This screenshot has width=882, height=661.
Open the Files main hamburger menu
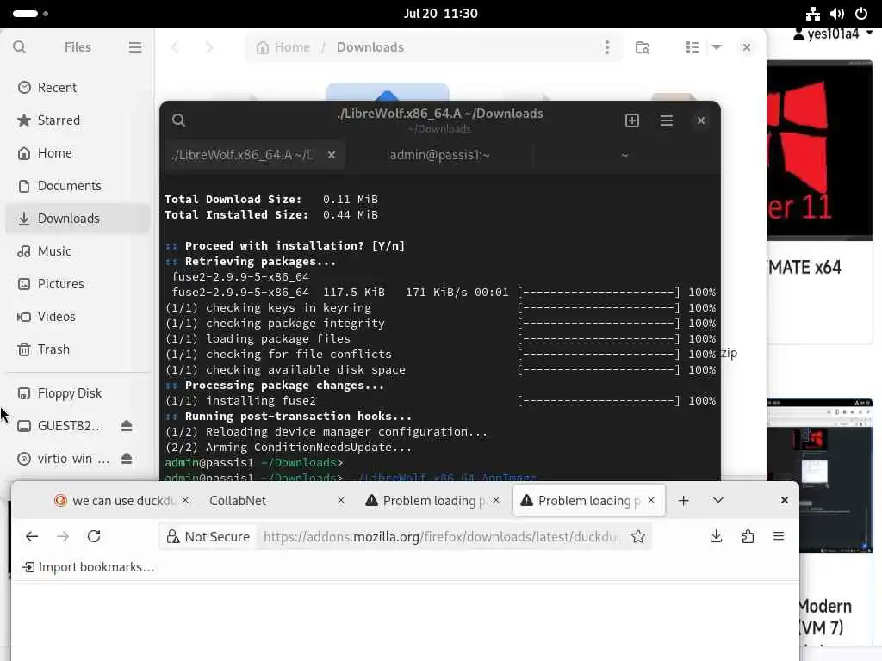point(135,47)
